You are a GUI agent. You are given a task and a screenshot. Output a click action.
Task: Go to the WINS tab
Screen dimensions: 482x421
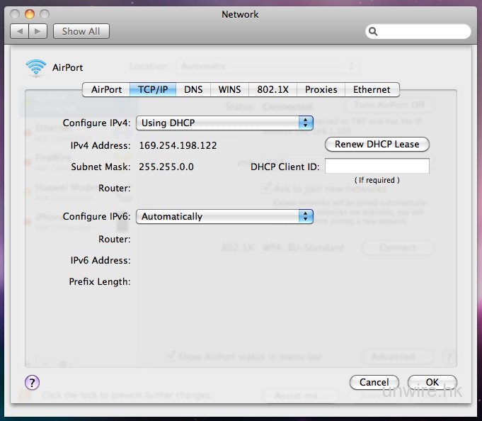pyautogui.click(x=229, y=90)
